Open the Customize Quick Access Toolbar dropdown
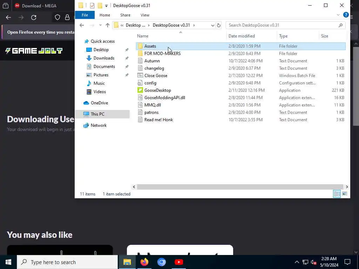The height and width of the screenshot is (269, 359). (106, 6)
